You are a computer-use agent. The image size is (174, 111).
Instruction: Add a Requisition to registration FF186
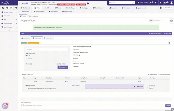(76, 86)
